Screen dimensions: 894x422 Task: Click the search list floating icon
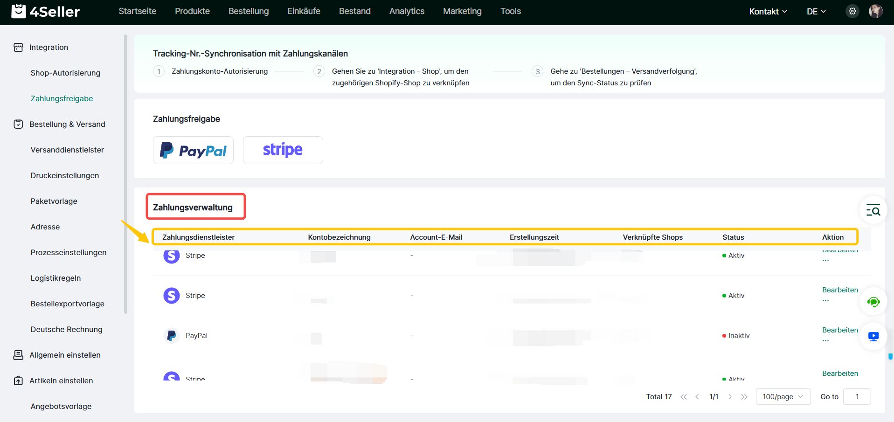[873, 210]
